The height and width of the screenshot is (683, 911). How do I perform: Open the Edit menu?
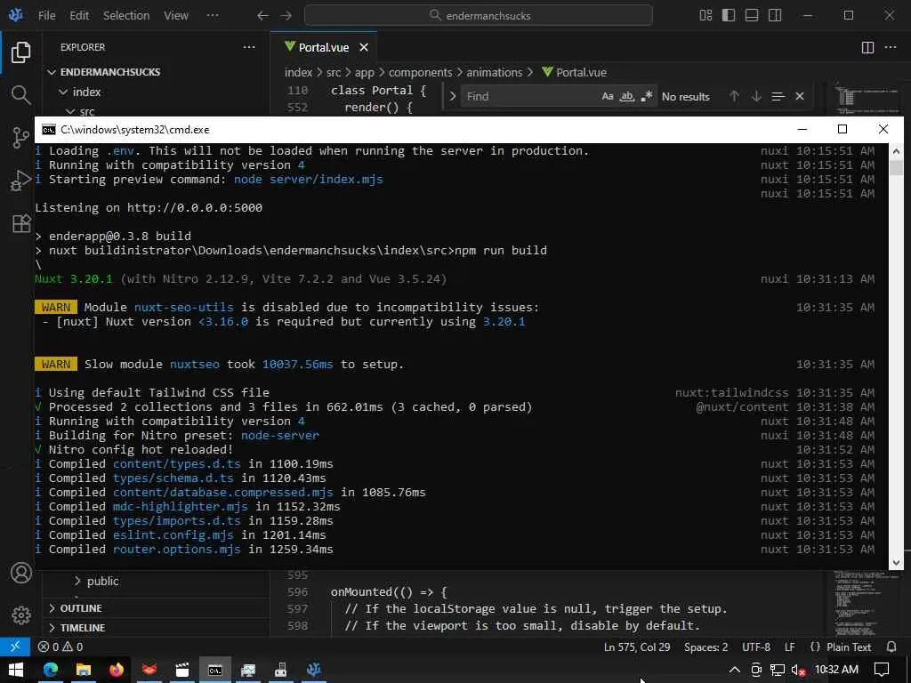coord(79,16)
